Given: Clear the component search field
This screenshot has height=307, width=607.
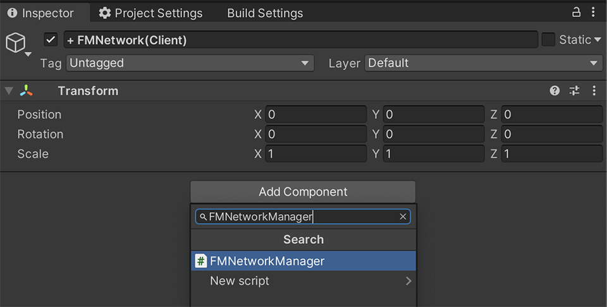Looking at the screenshot, I should [403, 217].
